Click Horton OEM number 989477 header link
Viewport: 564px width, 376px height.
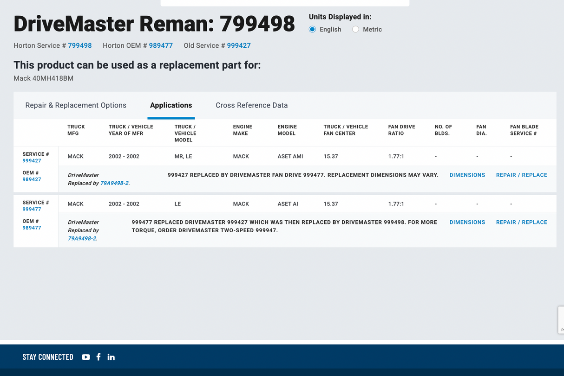[x=161, y=45]
